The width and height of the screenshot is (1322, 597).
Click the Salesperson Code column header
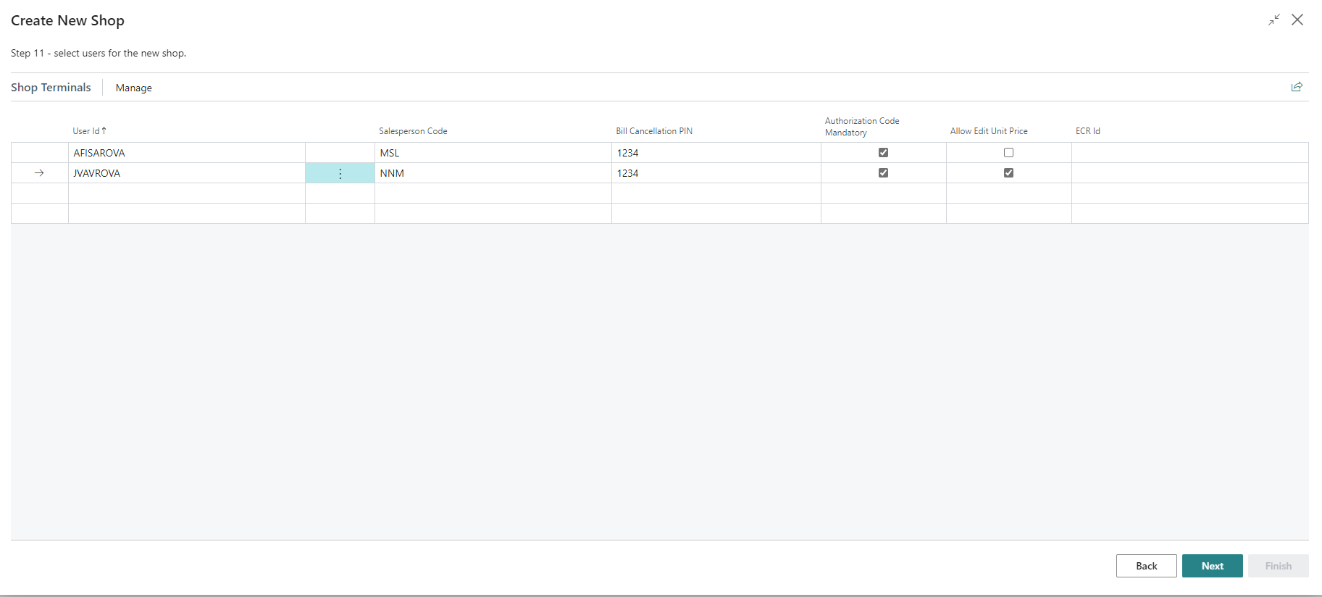(x=413, y=131)
